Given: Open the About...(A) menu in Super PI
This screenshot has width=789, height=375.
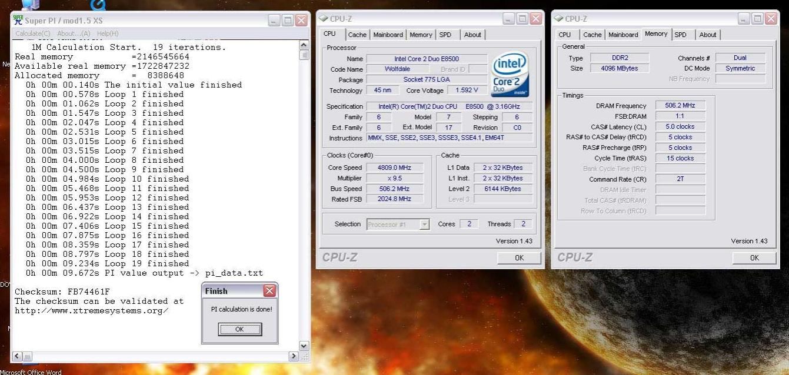Looking at the screenshot, I should pyautogui.click(x=74, y=34).
